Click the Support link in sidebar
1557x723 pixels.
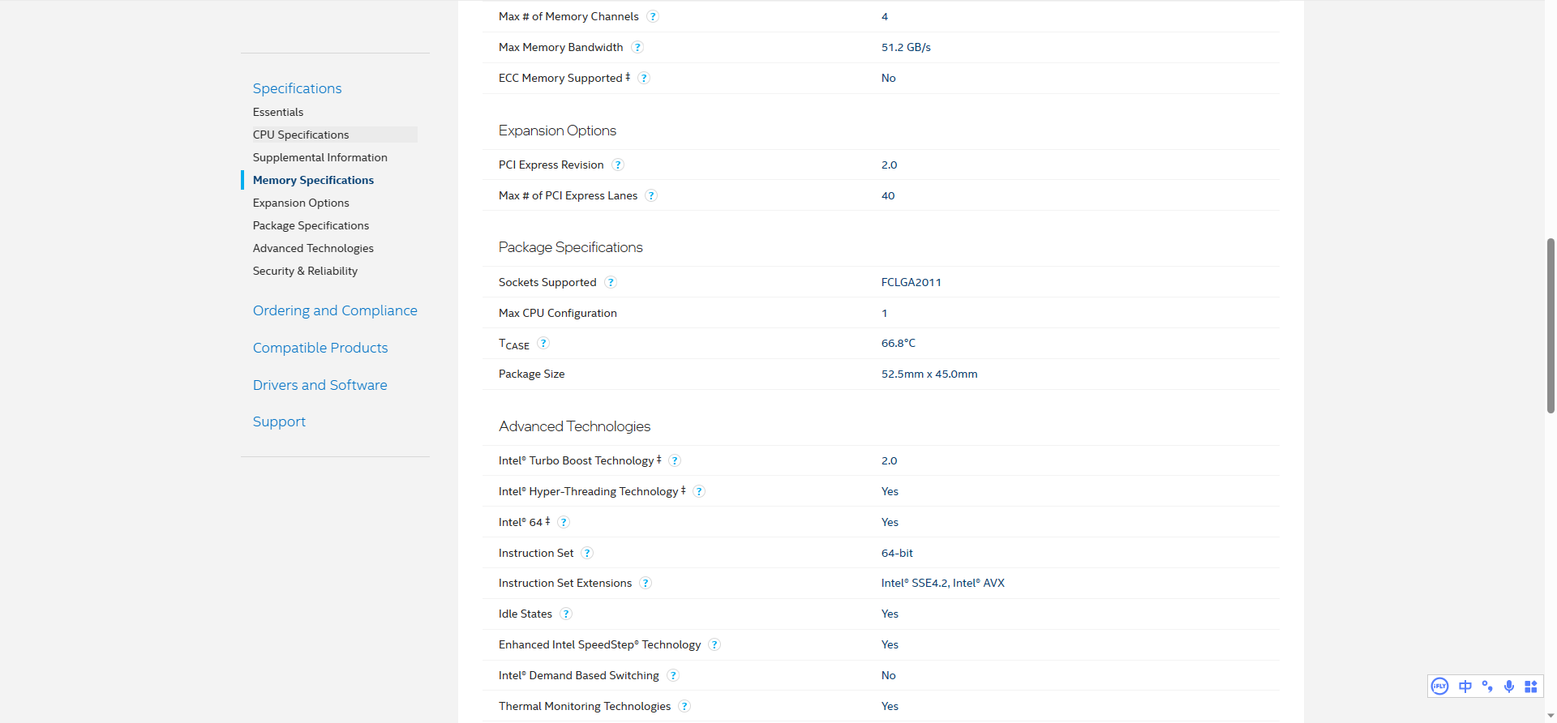point(279,421)
